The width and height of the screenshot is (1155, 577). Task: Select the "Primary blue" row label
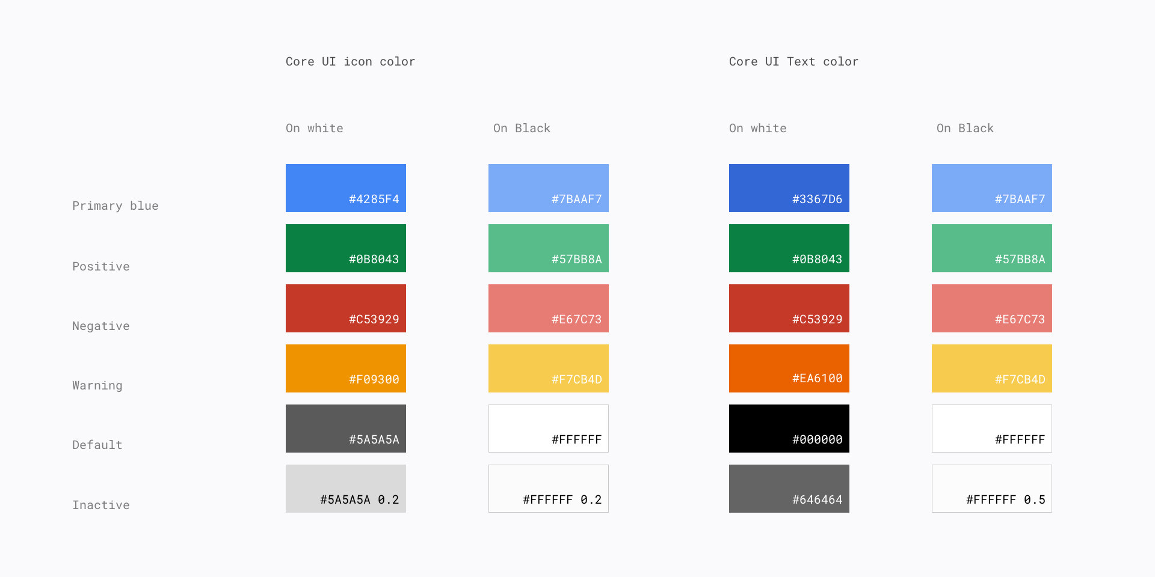pyautogui.click(x=115, y=206)
